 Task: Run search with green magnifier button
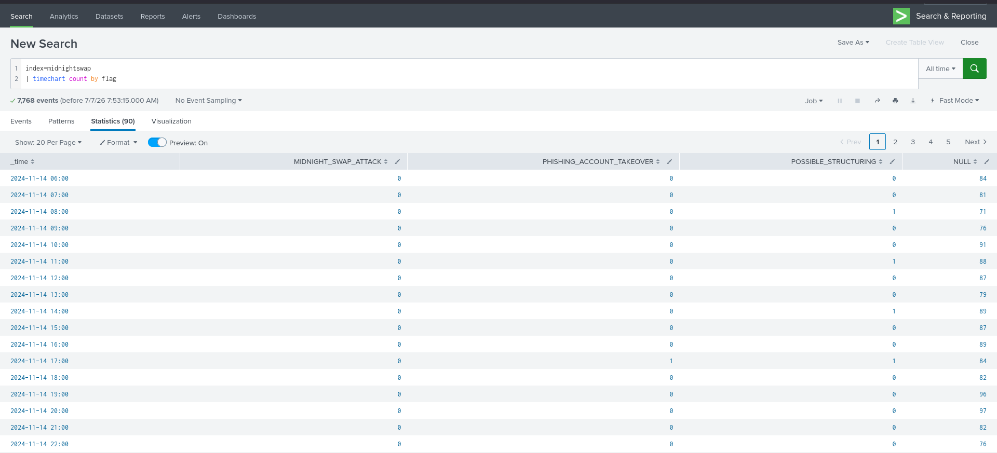tap(974, 68)
